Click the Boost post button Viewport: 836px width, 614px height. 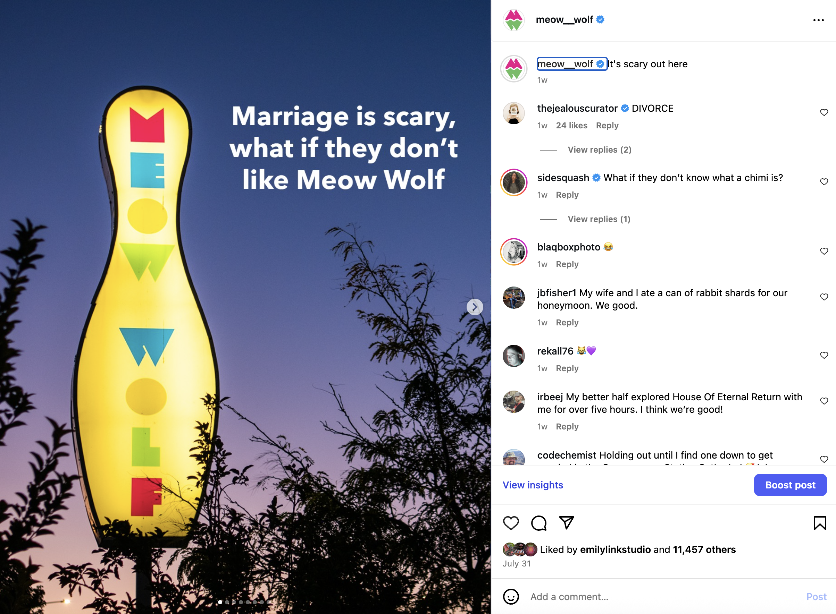coord(790,485)
